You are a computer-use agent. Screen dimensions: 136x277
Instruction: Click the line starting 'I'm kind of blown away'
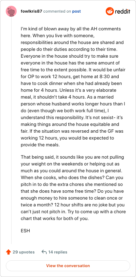pyautogui.click(x=71, y=29)
